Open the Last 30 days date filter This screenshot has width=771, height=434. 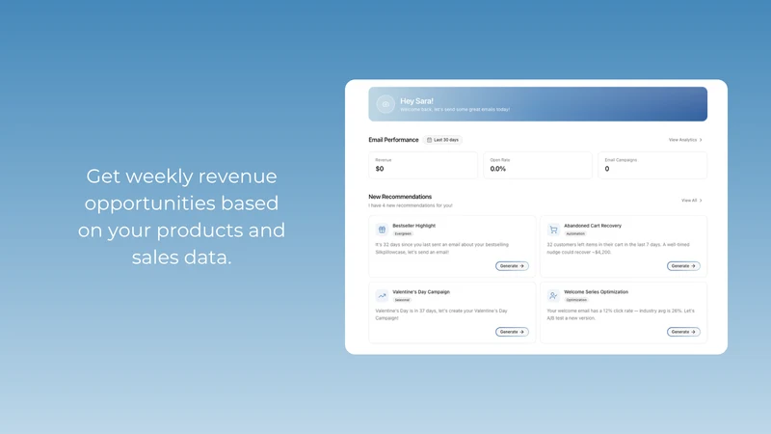tap(442, 140)
